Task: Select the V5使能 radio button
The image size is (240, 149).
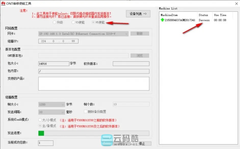Action: (93, 22)
